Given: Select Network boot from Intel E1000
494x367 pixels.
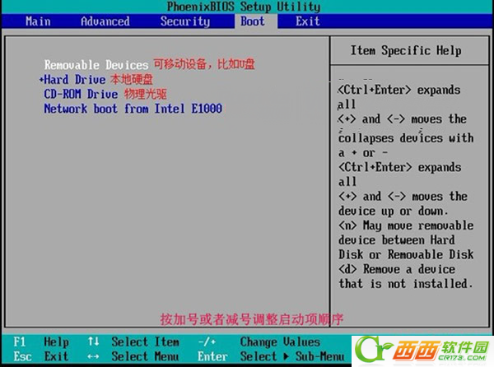Looking at the screenshot, I should click(x=133, y=109).
